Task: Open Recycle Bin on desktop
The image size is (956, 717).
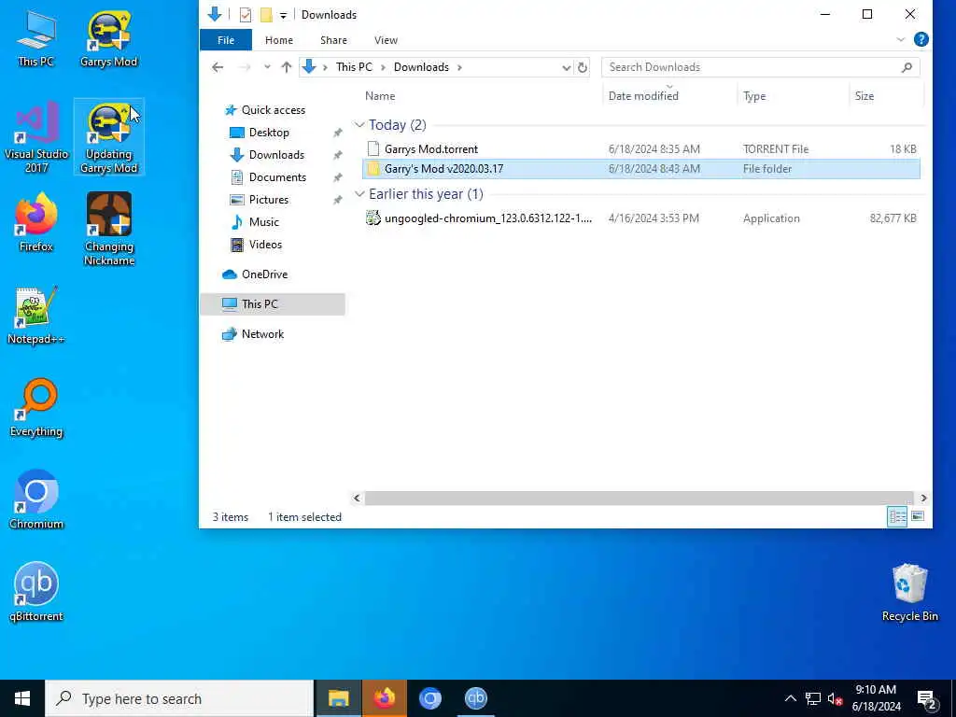Action: pyautogui.click(x=909, y=592)
